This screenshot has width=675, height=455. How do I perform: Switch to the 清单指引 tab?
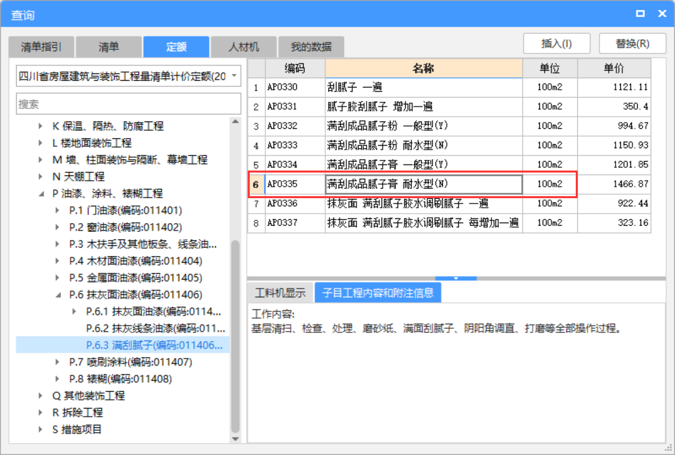point(41,47)
